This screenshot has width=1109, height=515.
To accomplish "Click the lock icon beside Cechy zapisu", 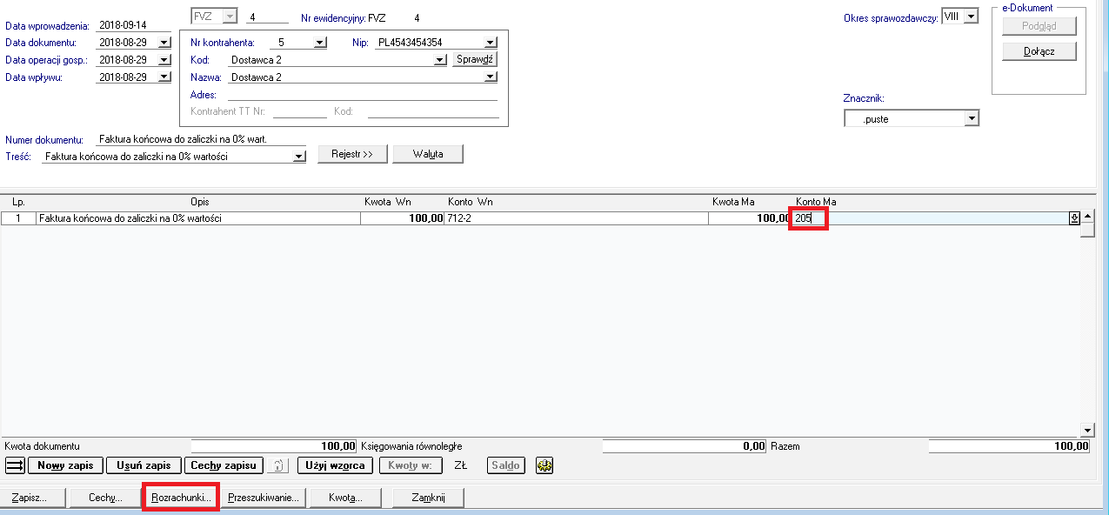I will click(277, 465).
